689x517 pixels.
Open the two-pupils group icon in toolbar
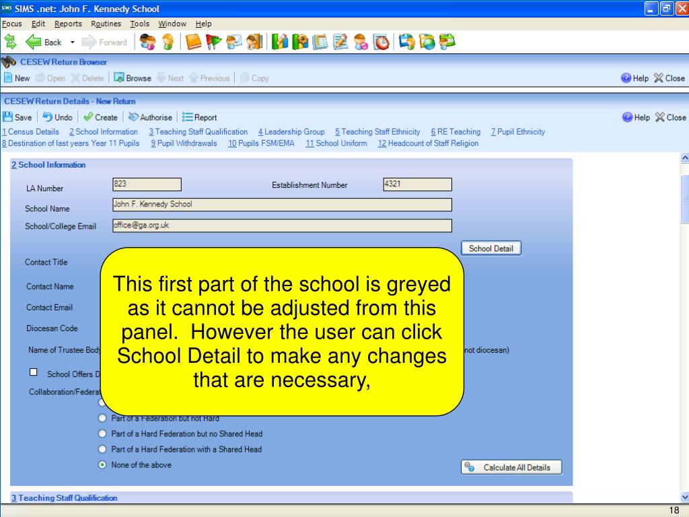click(147, 42)
